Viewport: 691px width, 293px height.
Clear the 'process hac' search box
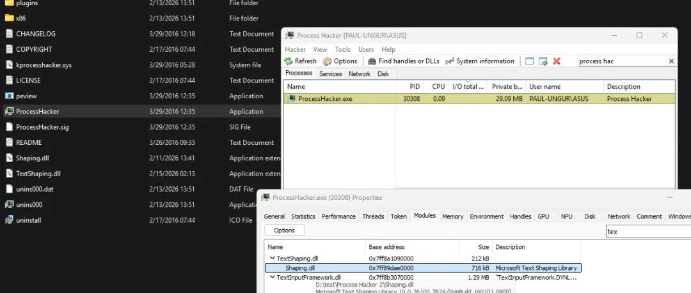coord(671,61)
